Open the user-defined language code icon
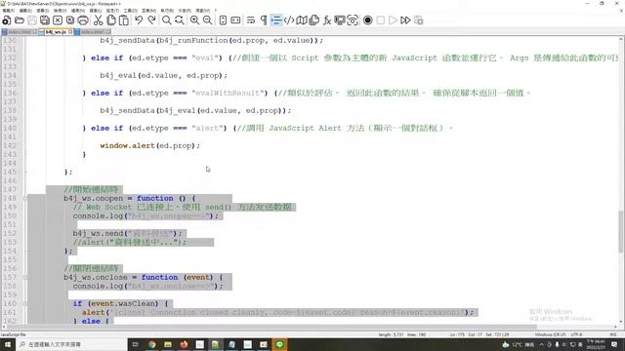Screen dimensions: 625x351 click(289, 20)
